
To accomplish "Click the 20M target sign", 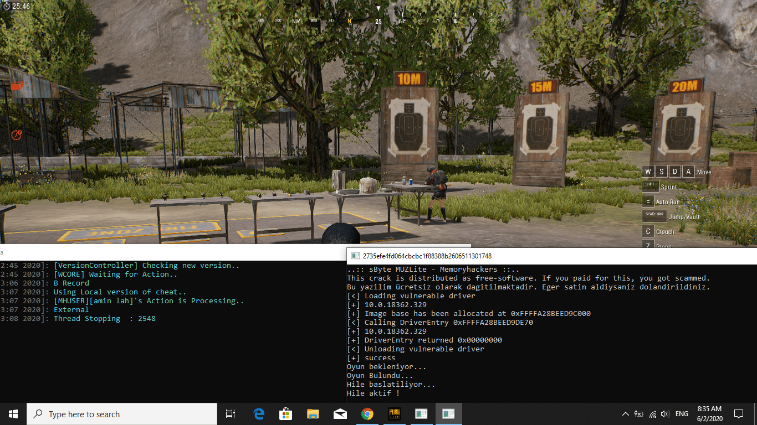I will coord(685,86).
